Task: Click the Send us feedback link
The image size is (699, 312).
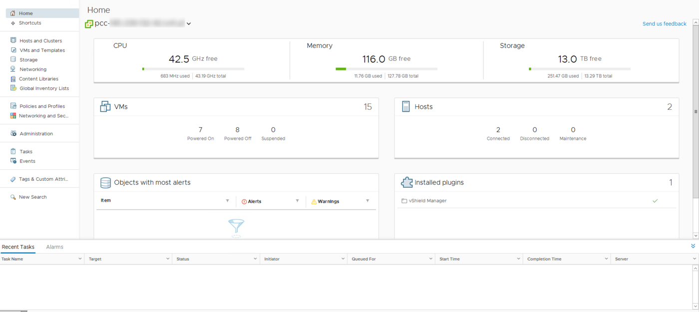Action: 664,23
